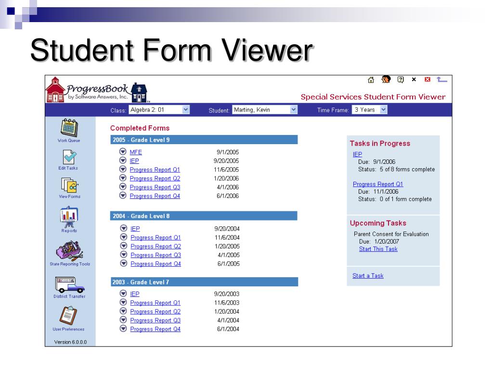Expand 2004 Progress Report Q3 arrow
Image resolution: width=493 pixels, height=369 pixels.
(124, 255)
